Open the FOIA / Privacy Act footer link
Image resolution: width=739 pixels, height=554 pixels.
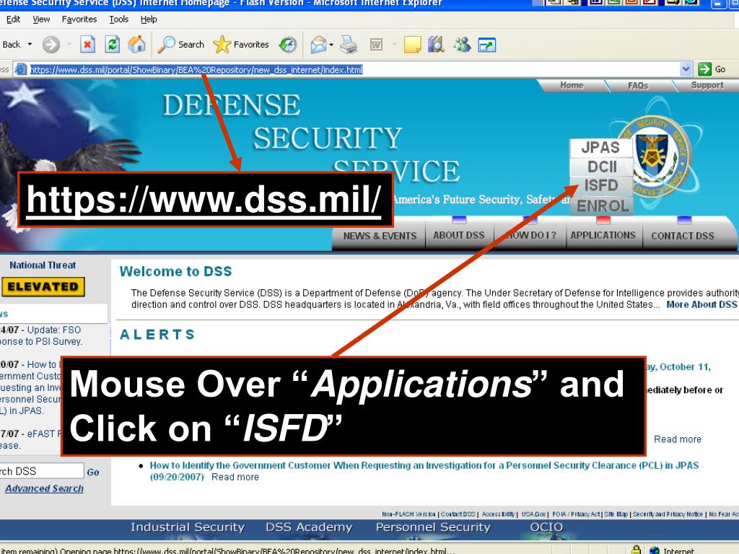(x=577, y=514)
